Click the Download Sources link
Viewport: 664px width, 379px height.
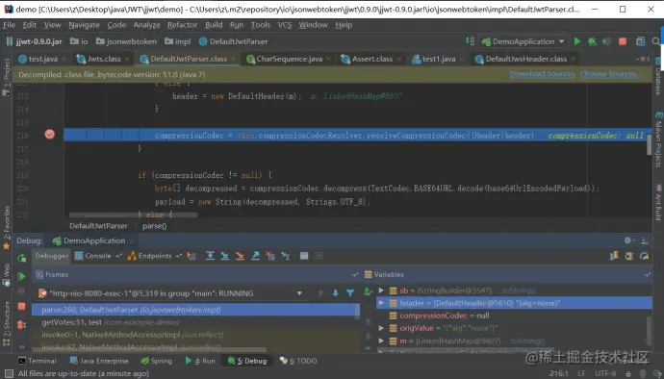(542, 74)
